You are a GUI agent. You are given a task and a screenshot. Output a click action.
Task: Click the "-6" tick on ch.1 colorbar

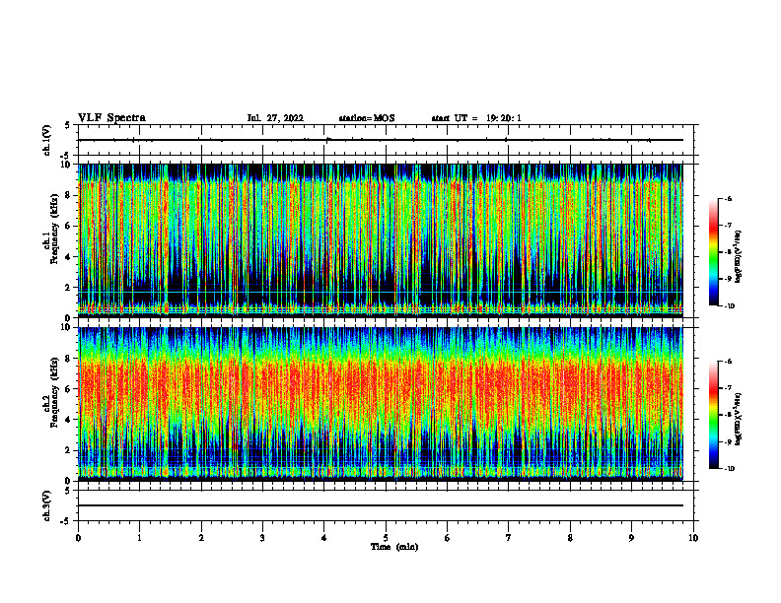728,199
